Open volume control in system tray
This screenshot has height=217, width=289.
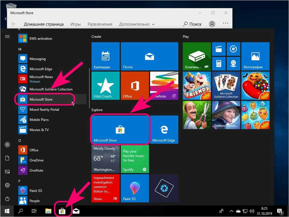click(252, 211)
